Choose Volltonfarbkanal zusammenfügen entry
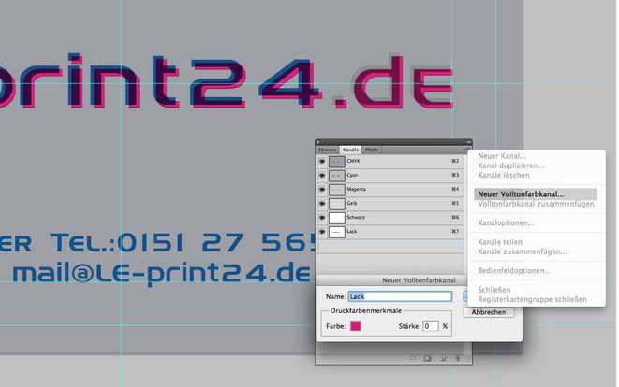The image size is (619, 387). (x=536, y=204)
